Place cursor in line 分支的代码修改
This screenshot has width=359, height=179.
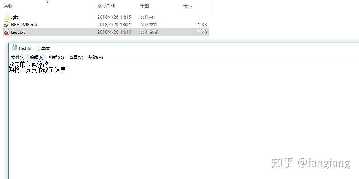click(x=29, y=64)
